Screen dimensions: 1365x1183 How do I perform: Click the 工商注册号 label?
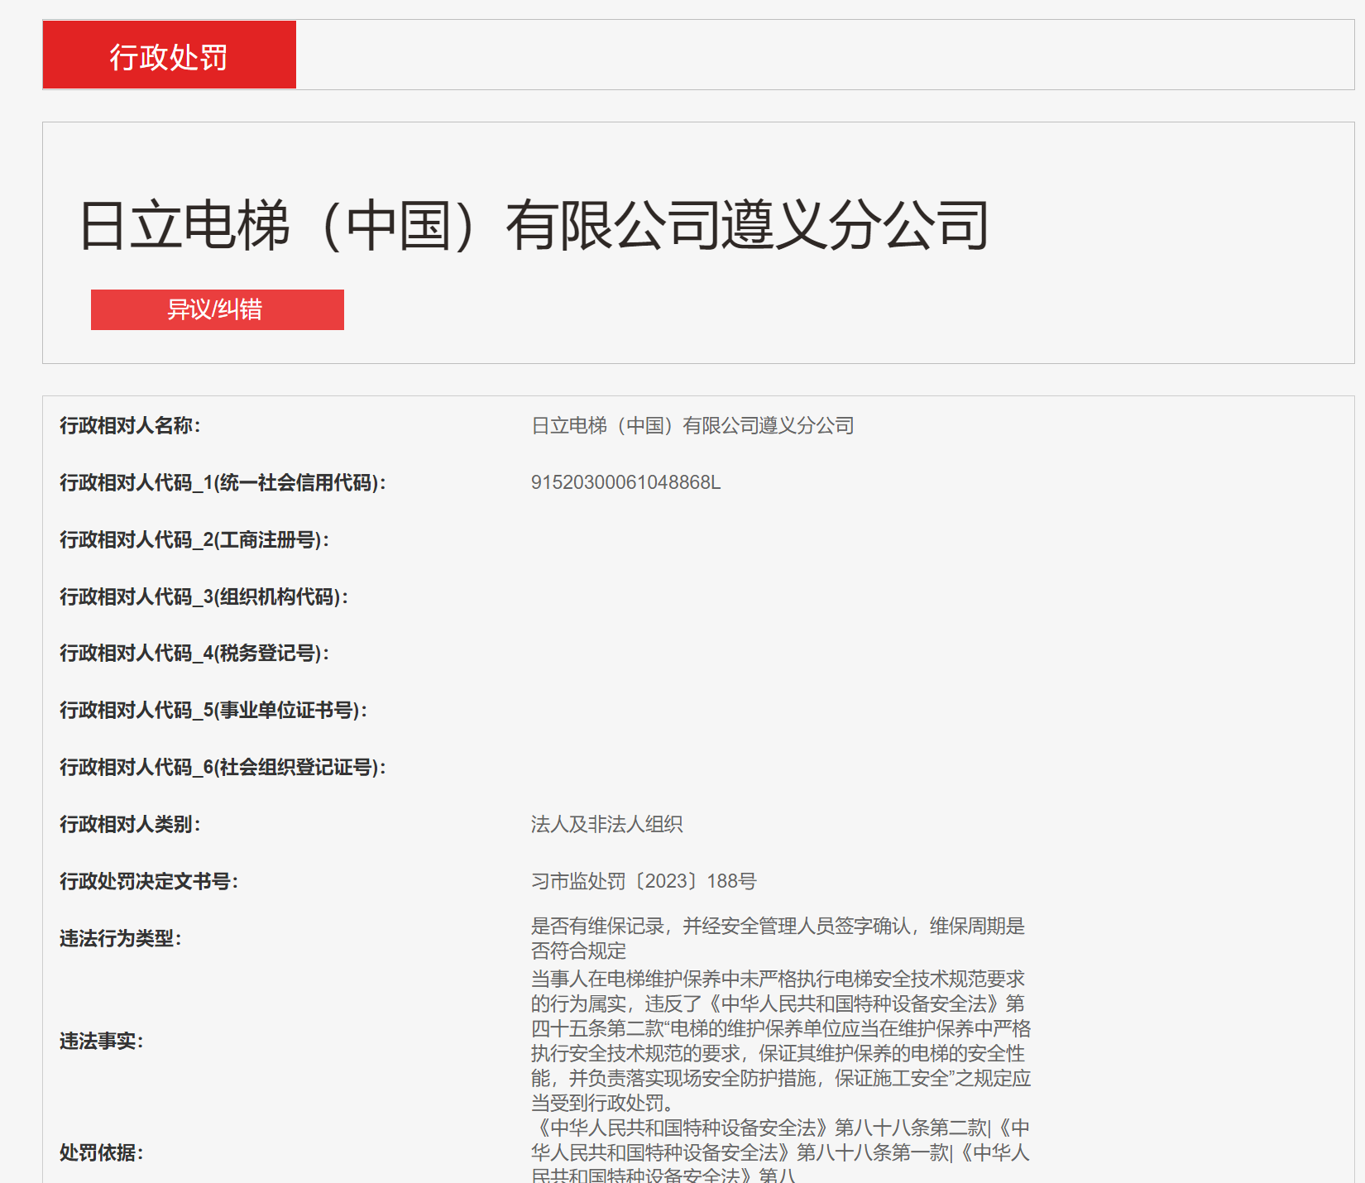click(194, 539)
